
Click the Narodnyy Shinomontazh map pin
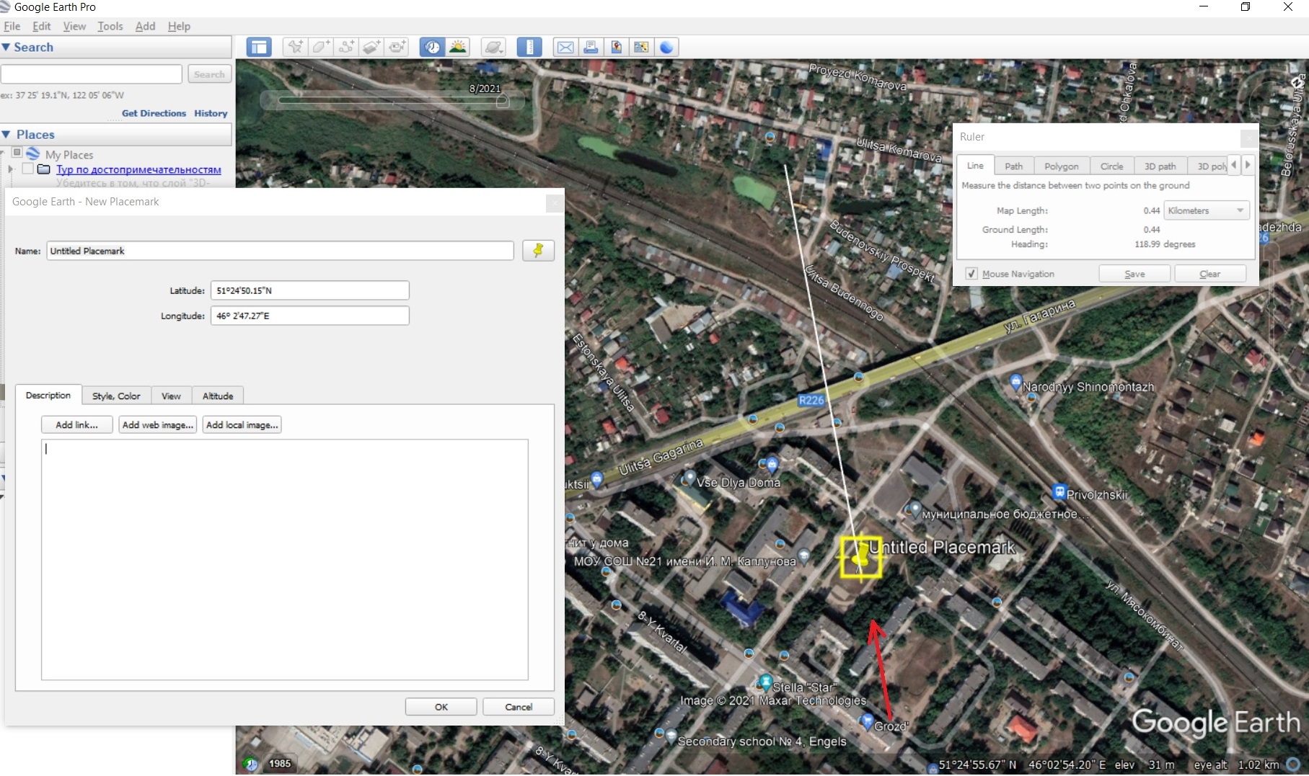pos(1016,382)
